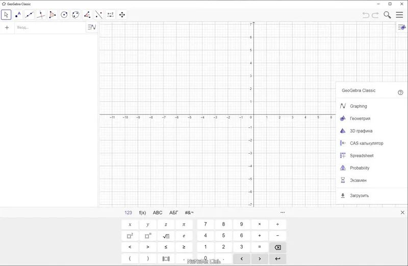The height and width of the screenshot is (266, 408).
Task: Open help in GeoGebra Classic panel
Action: pos(400,92)
